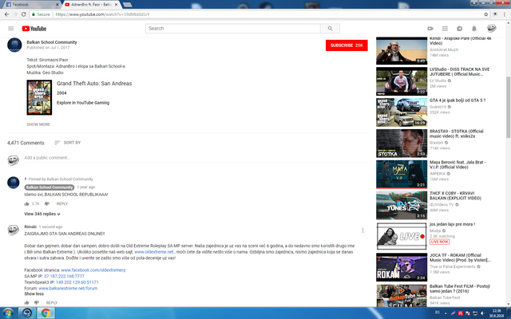
Task: Open options menu for Rimski's comment
Action: pyautogui.click(x=362, y=230)
